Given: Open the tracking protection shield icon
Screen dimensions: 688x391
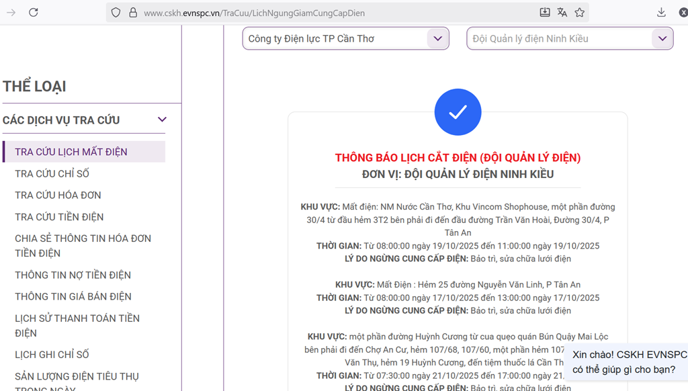Looking at the screenshot, I should tap(116, 12).
